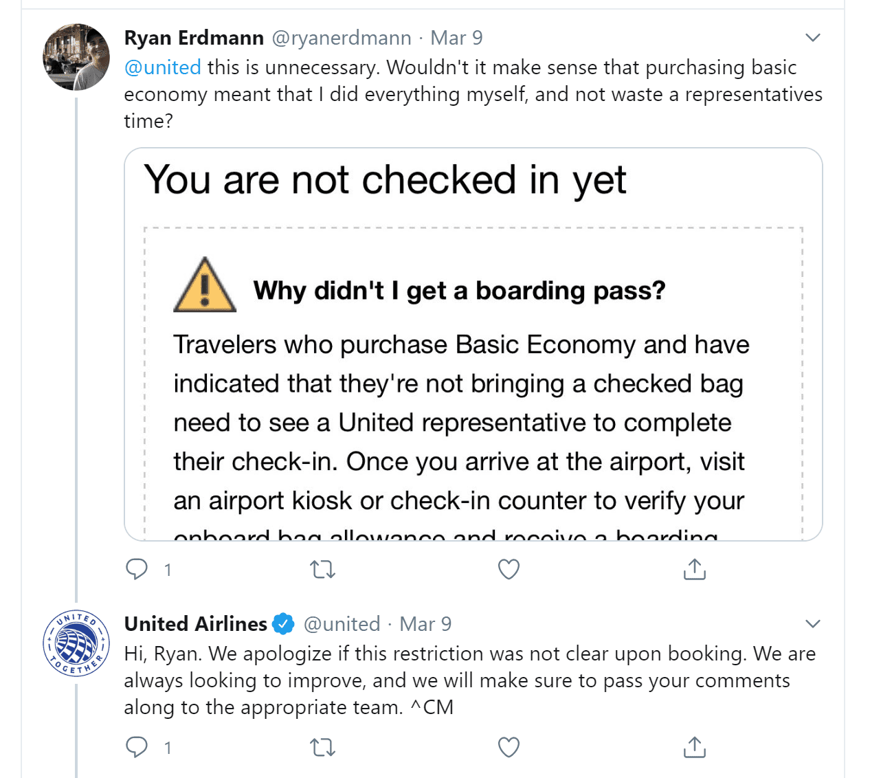Click the @ryanerdmann handle
The image size is (870, 778).
tap(342, 38)
